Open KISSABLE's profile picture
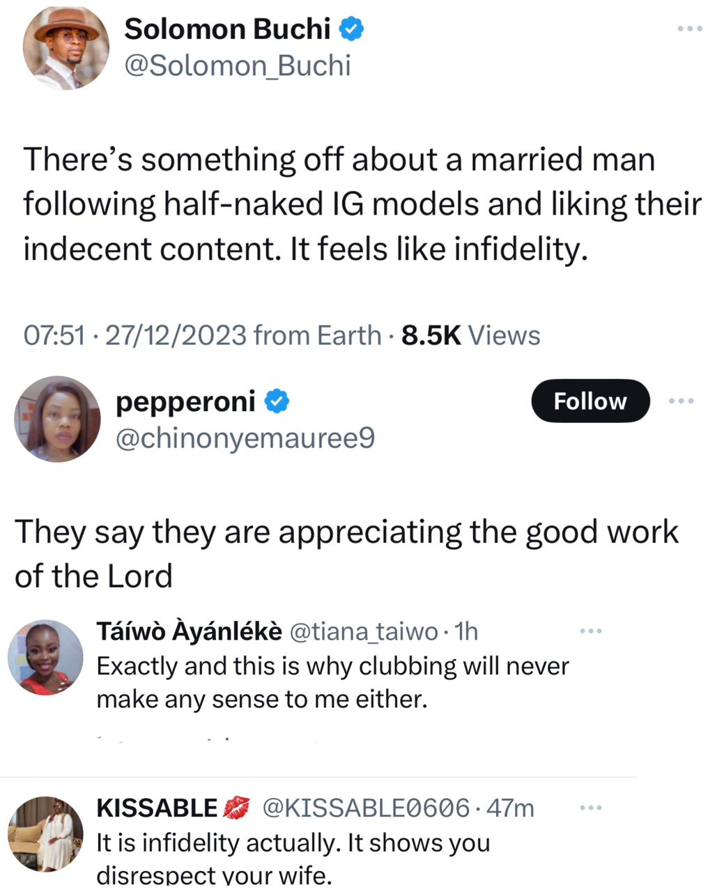 point(45,834)
